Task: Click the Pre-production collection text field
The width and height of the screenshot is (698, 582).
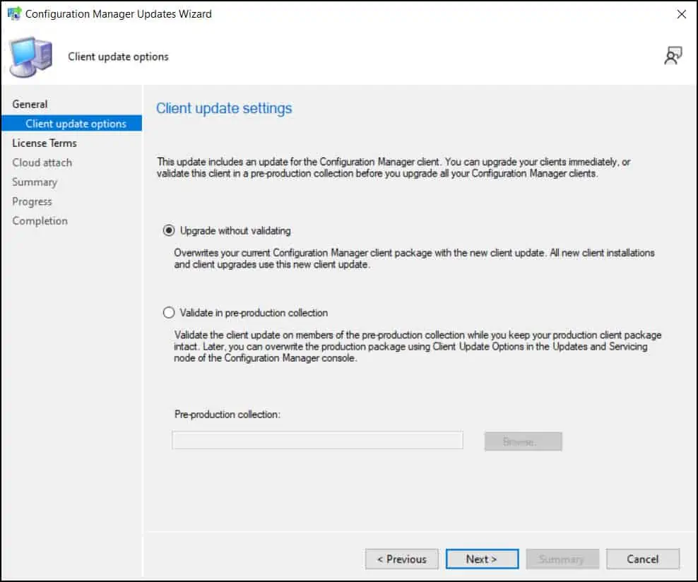Action: (317, 440)
